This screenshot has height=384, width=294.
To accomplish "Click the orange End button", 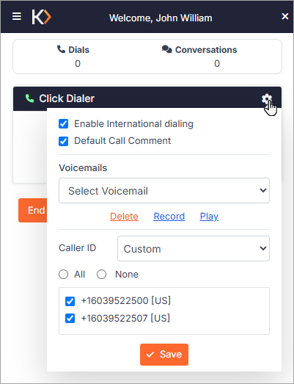I will (x=33, y=211).
